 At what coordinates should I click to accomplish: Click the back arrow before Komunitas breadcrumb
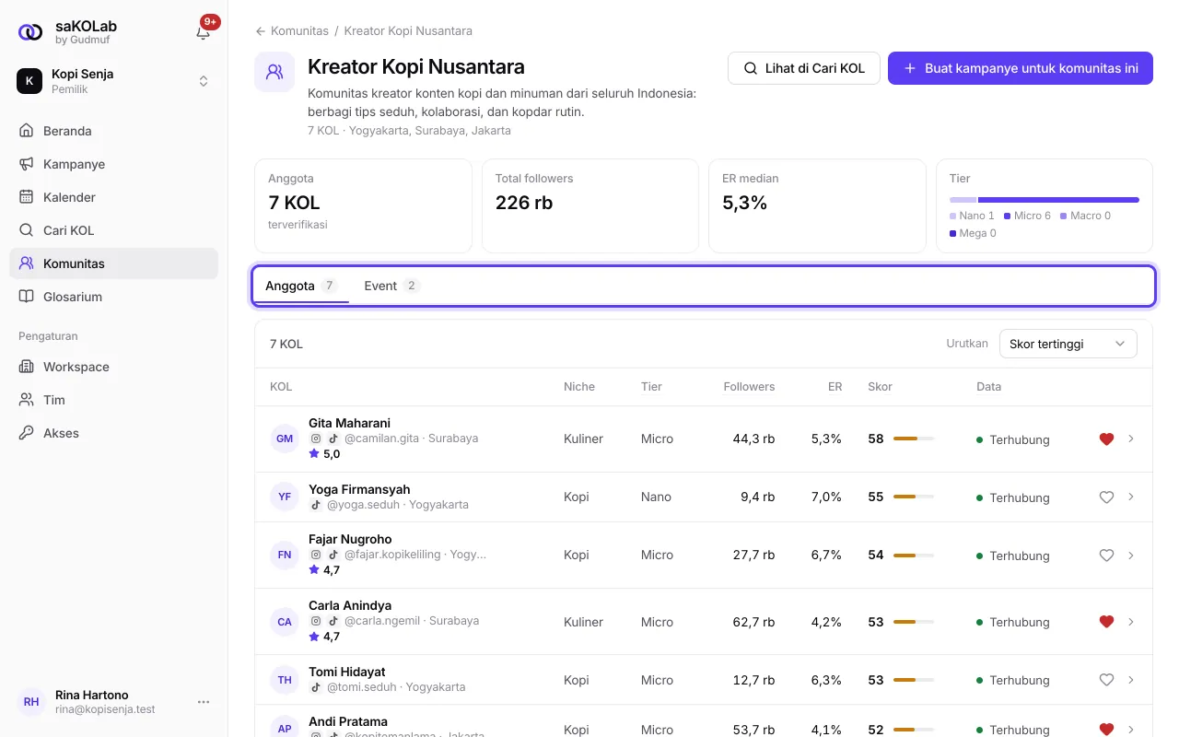point(261,30)
